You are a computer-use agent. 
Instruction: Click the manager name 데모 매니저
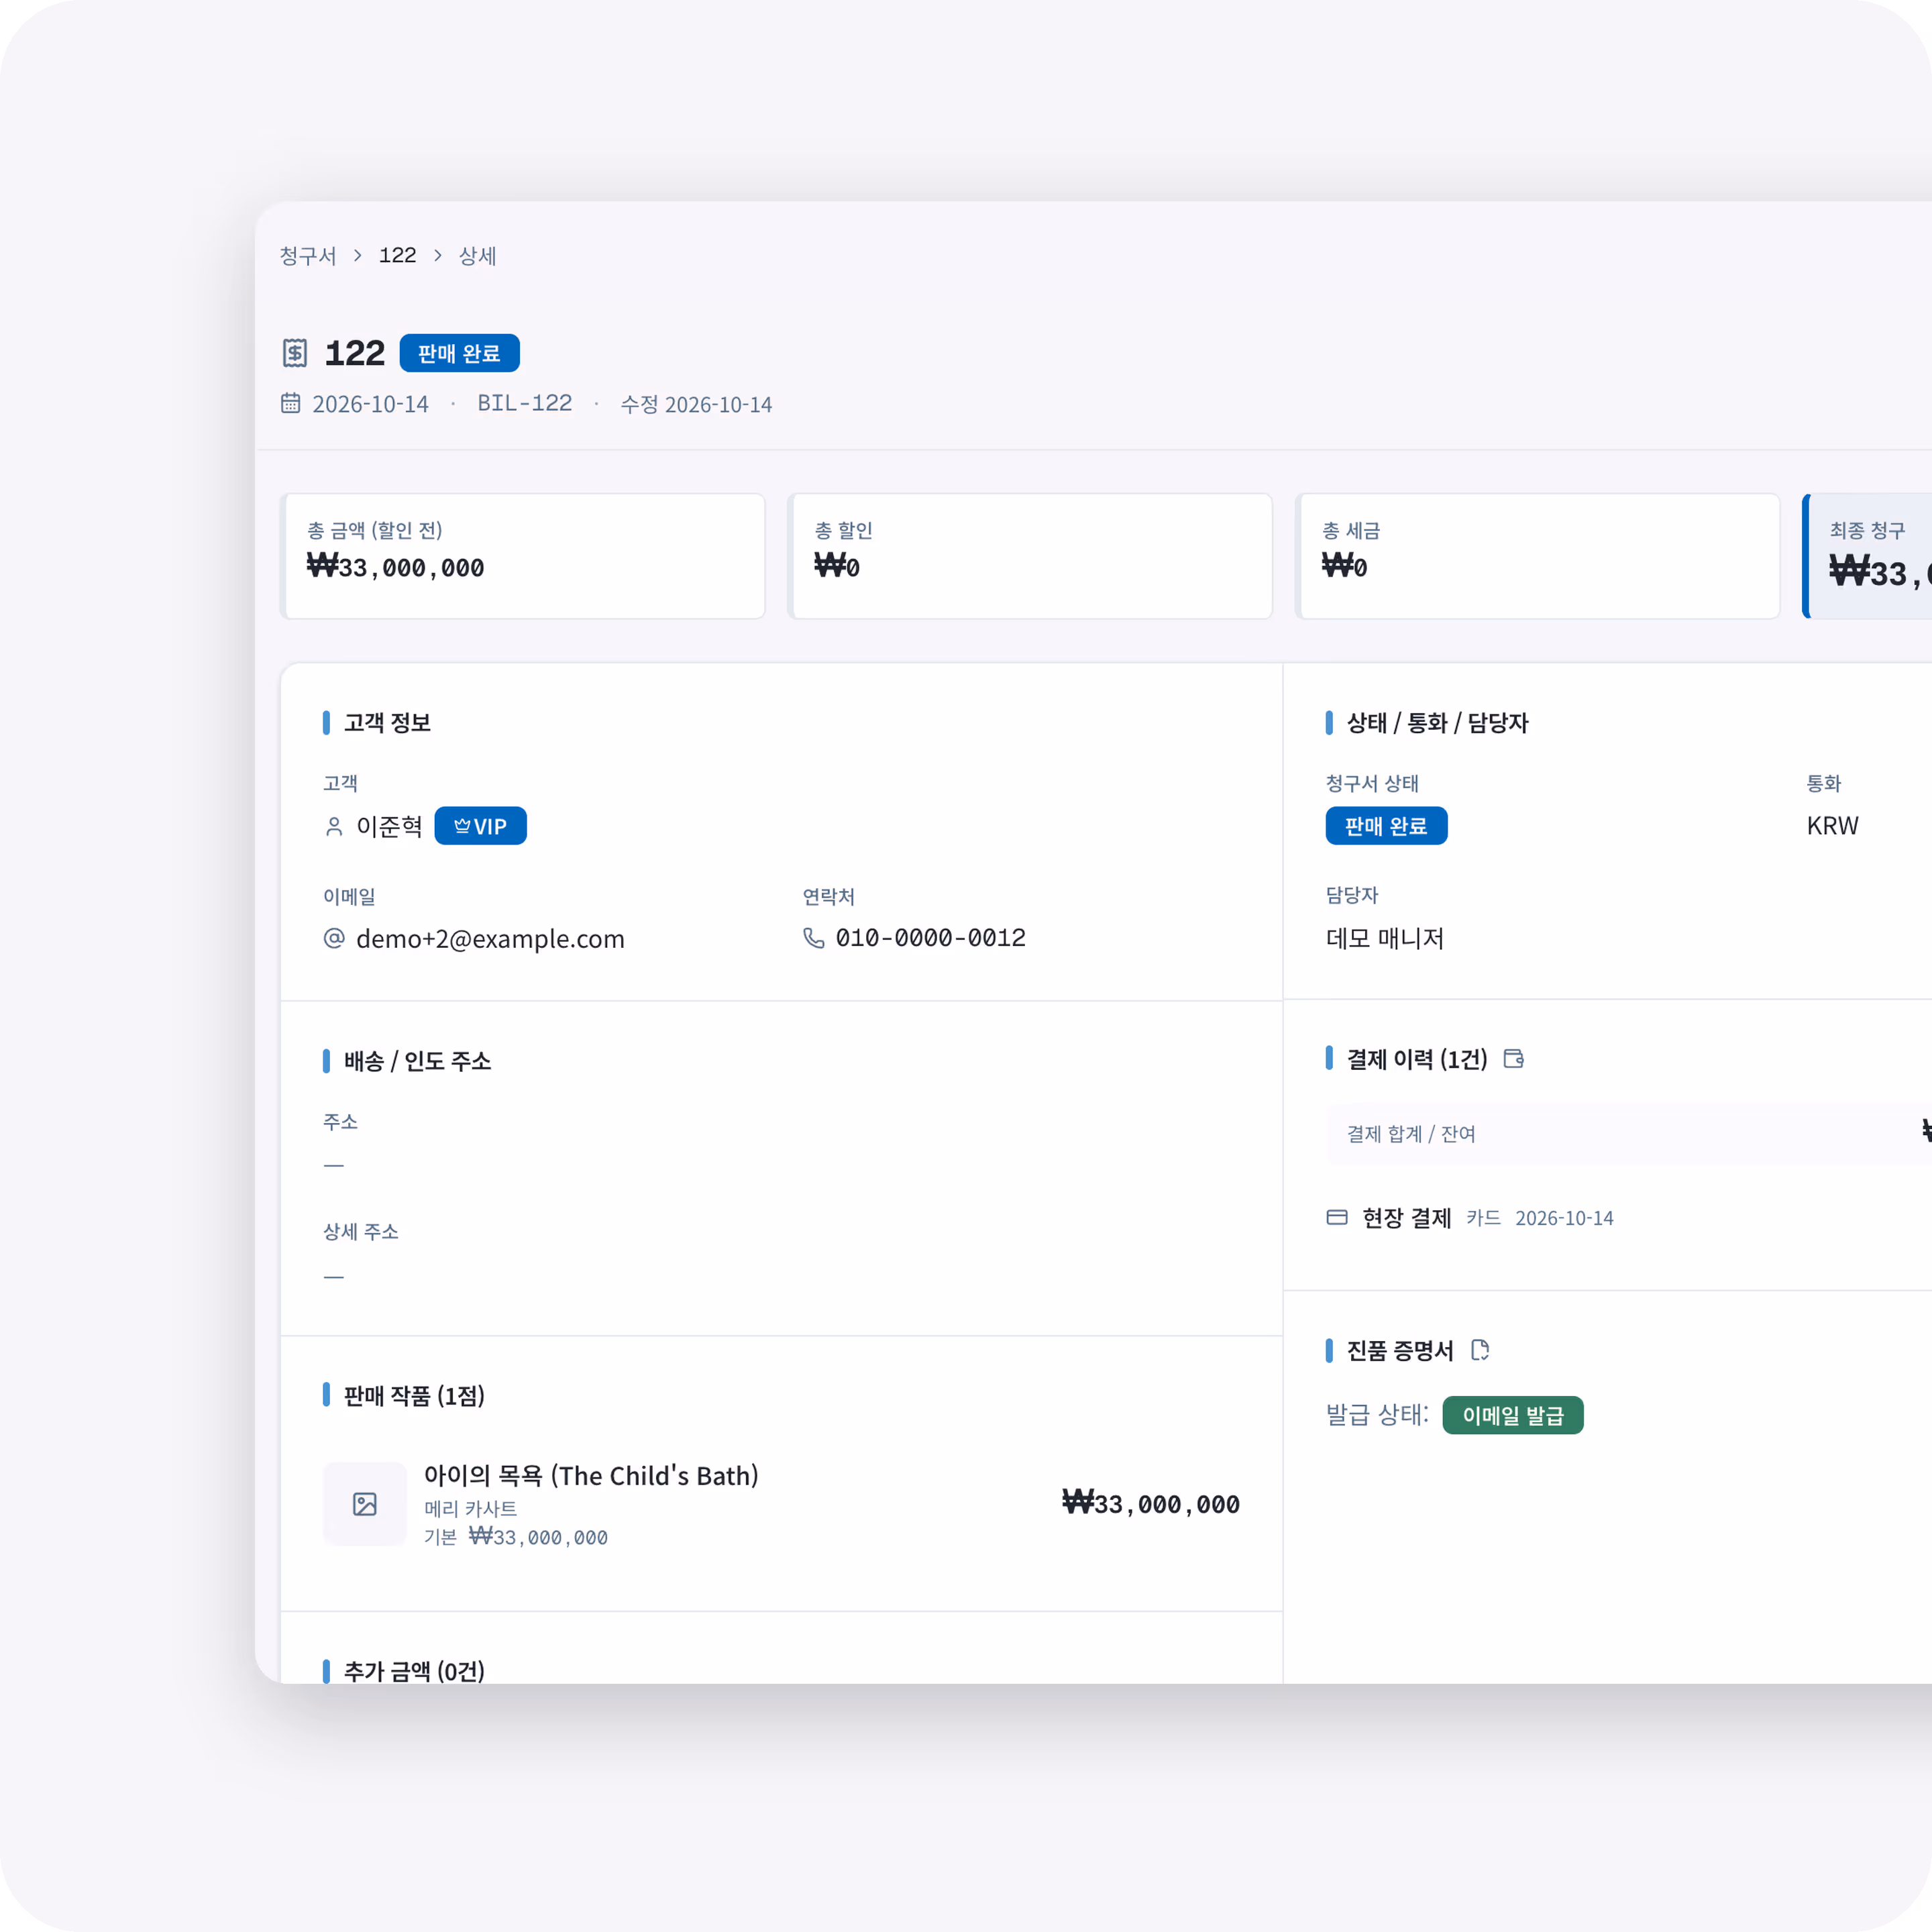1385,938
